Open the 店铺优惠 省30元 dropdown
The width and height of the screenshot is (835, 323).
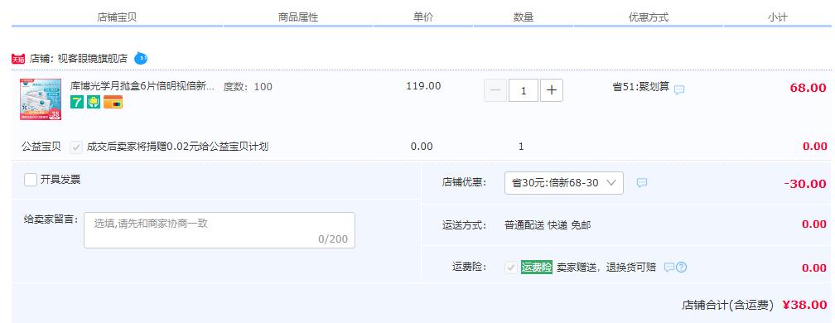tap(564, 183)
